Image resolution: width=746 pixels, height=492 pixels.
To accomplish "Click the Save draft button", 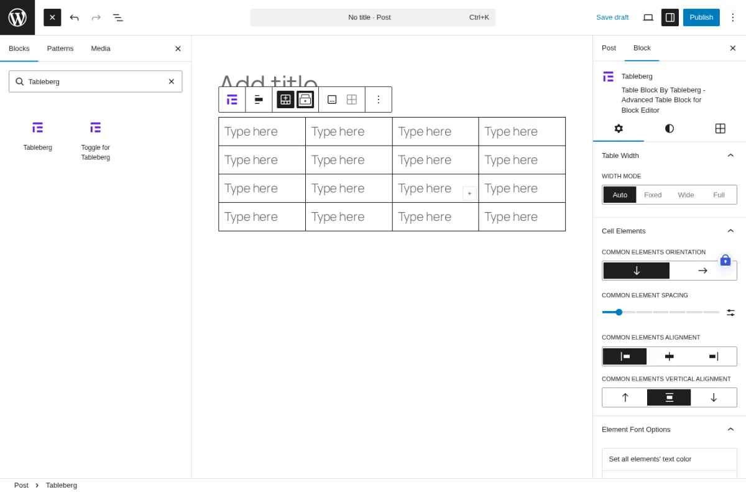I will tap(612, 17).
